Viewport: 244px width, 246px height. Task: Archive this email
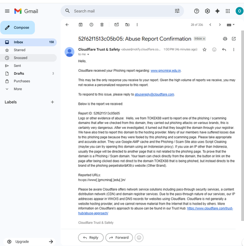click(81, 25)
